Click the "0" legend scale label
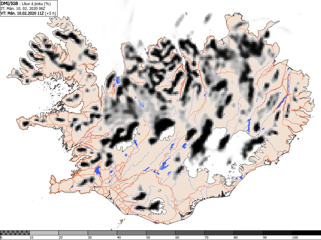 [x=1, y=237]
